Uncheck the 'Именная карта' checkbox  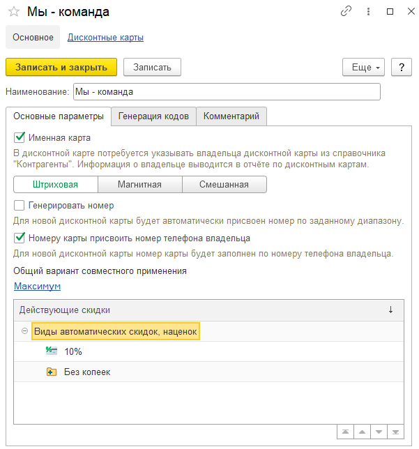coord(20,138)
